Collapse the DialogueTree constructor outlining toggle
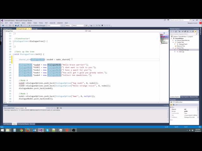This screenshot has width=202, height=151. point(13,41)
